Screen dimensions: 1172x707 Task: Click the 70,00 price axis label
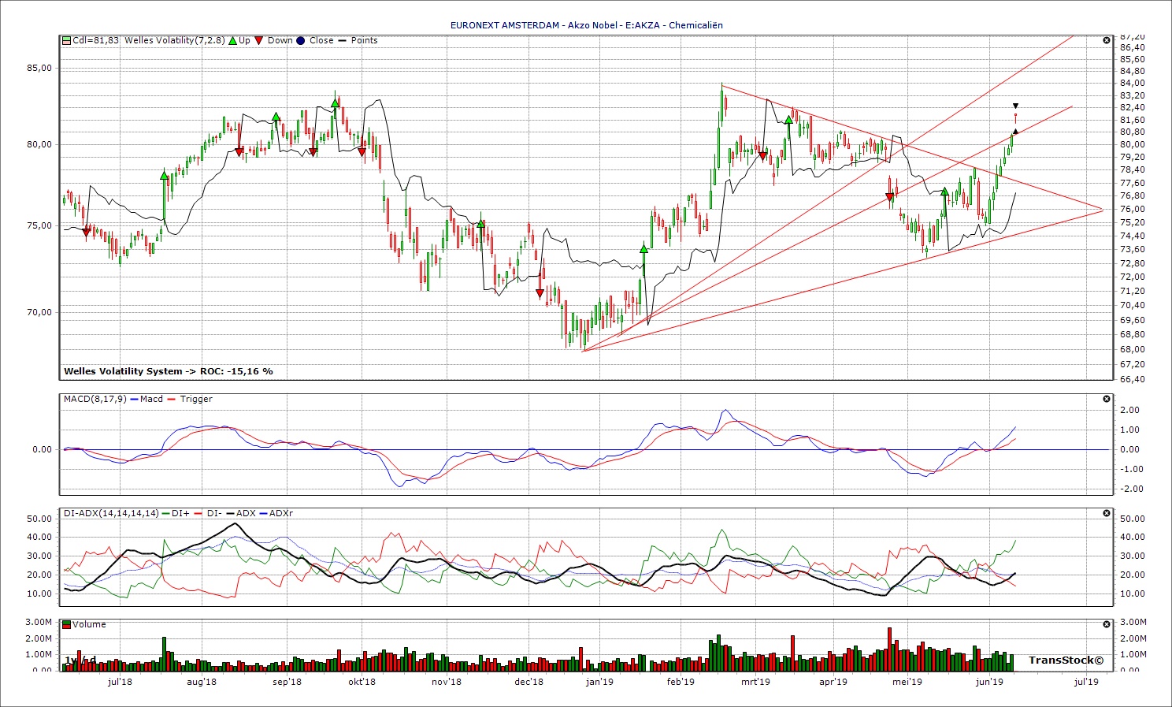(39, 312)
